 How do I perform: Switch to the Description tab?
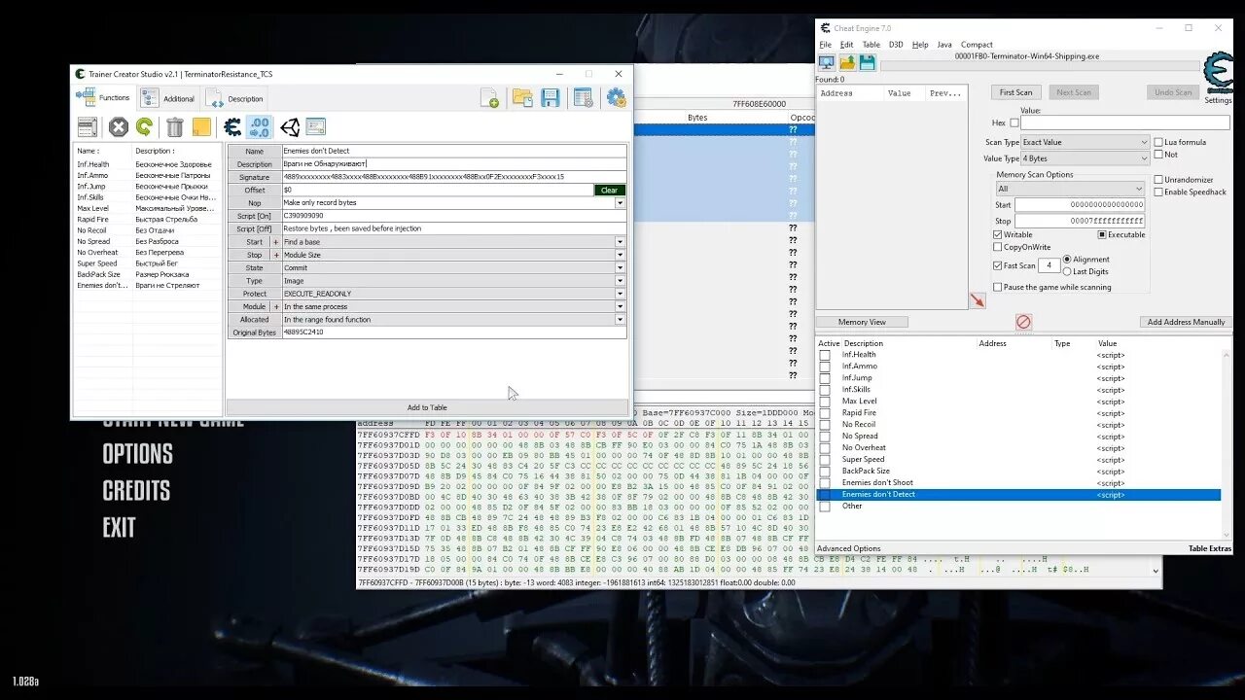(x=234, y=98)
